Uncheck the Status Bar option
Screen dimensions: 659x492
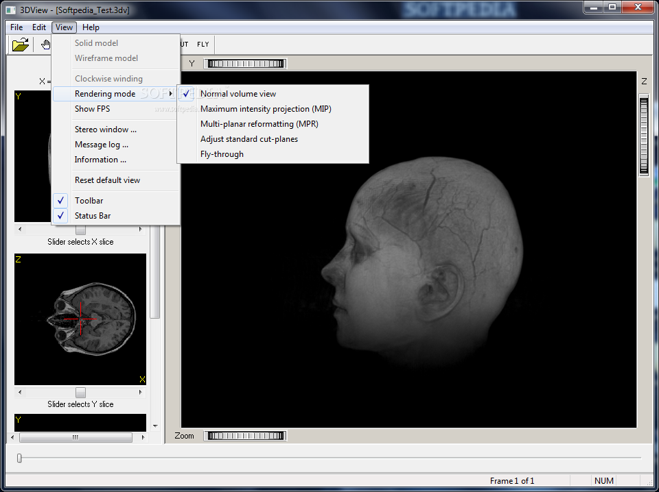pyautogui.click(x=116, y=216)
